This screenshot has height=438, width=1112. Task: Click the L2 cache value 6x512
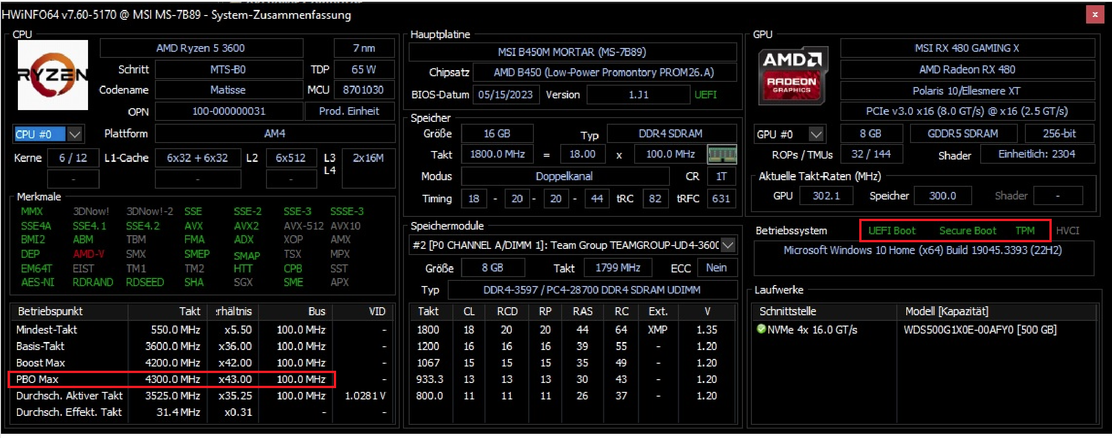coord(291,158)
